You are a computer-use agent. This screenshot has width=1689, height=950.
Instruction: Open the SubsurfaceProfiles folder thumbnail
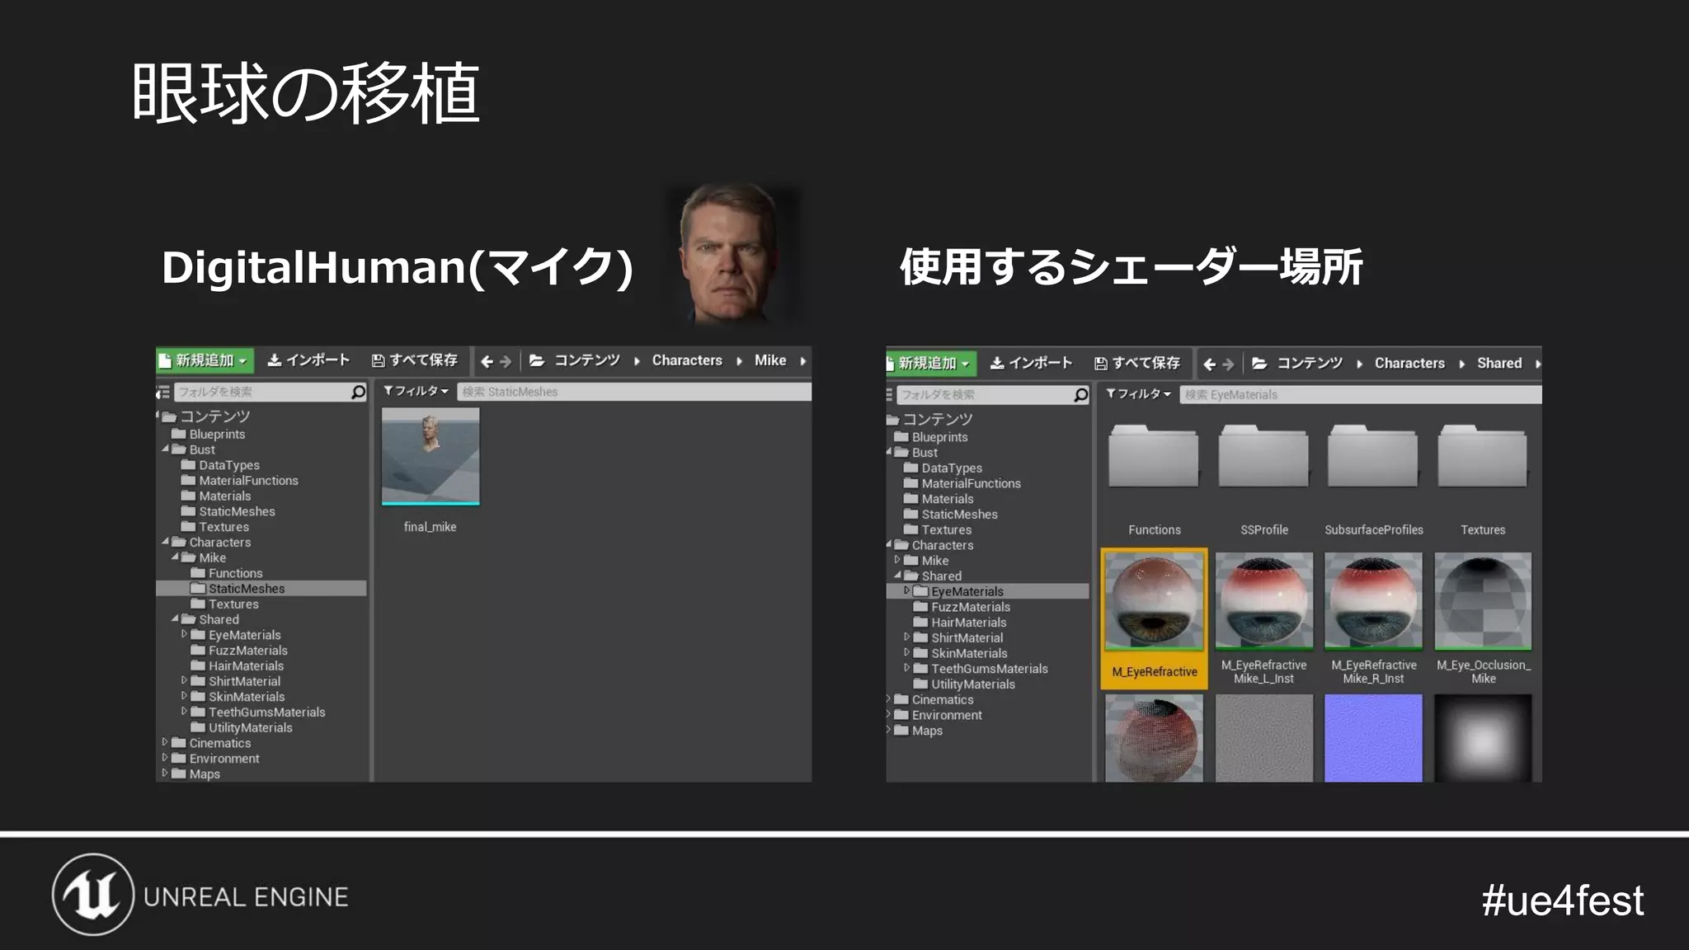coord(1373,458)
